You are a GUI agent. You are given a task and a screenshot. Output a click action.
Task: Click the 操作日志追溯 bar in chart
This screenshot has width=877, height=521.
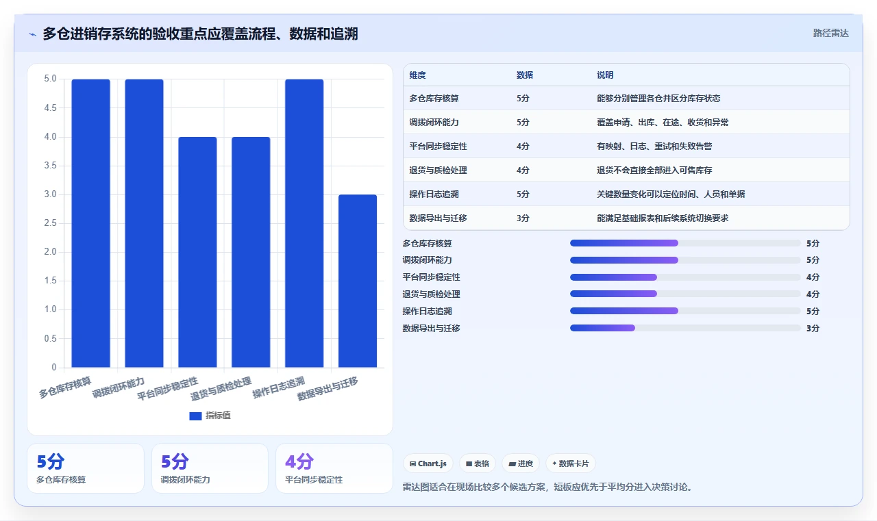(x=304, y=223)
